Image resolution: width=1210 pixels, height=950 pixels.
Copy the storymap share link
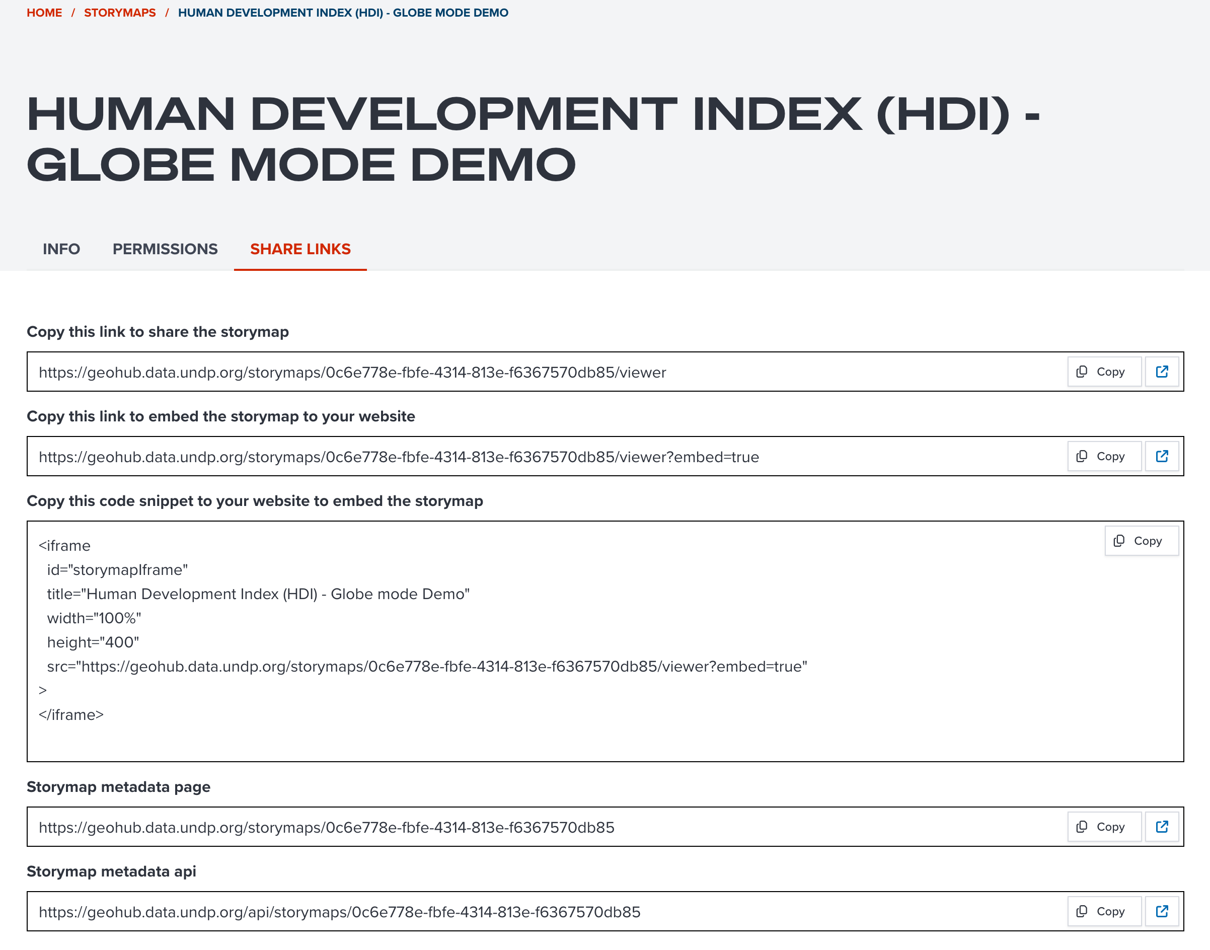1104,372
